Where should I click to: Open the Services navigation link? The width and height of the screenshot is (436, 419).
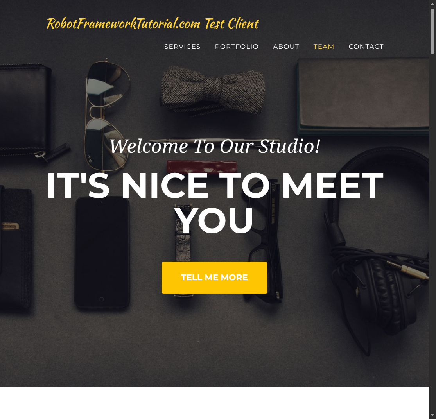click(182, 47)
